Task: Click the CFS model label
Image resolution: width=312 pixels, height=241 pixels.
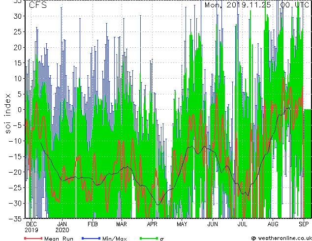Action: click(38, 5)
